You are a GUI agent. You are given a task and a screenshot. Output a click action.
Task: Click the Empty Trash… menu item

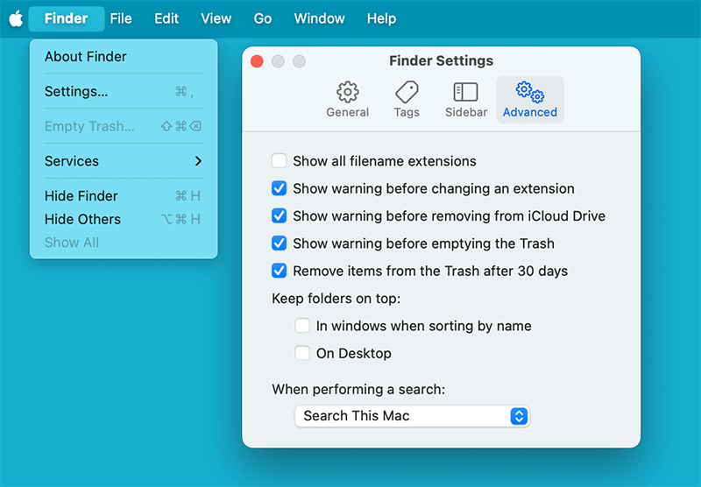(x=124, y=126)
